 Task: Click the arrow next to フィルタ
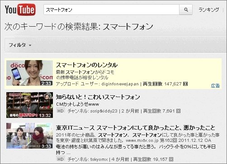click(x=30, y=45)
